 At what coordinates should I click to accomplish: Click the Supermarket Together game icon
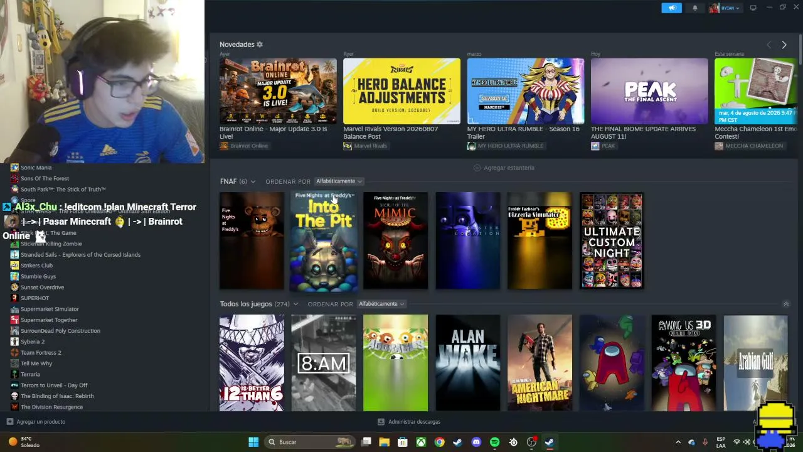(x=14, y=320)
